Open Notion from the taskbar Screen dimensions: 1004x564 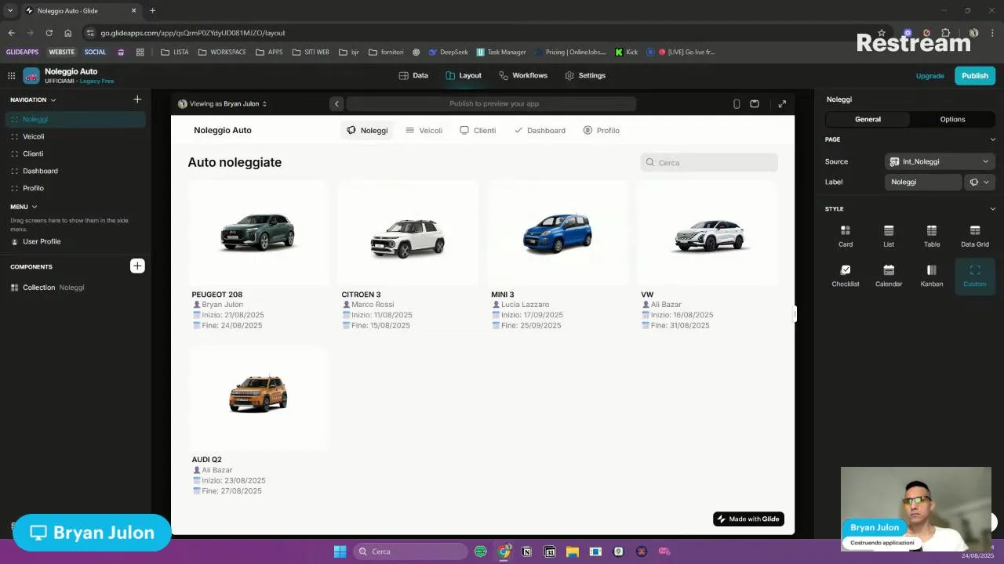[x=527, y=551]
